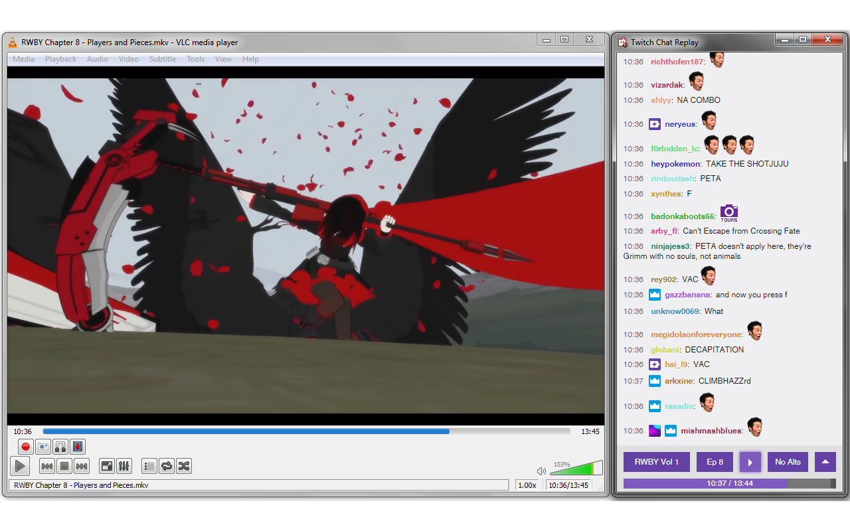Toggle the elapsed time label 10:36
This screenshot has width=850, height=531.
pos(23,431)
